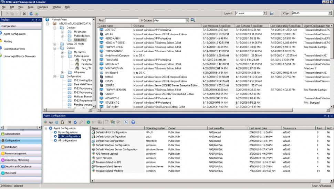This screenshot has height=189, width=334.
Task: Click the blue arrow icon in Agent Configuration toolbar
Action: [x=126, y=122]
